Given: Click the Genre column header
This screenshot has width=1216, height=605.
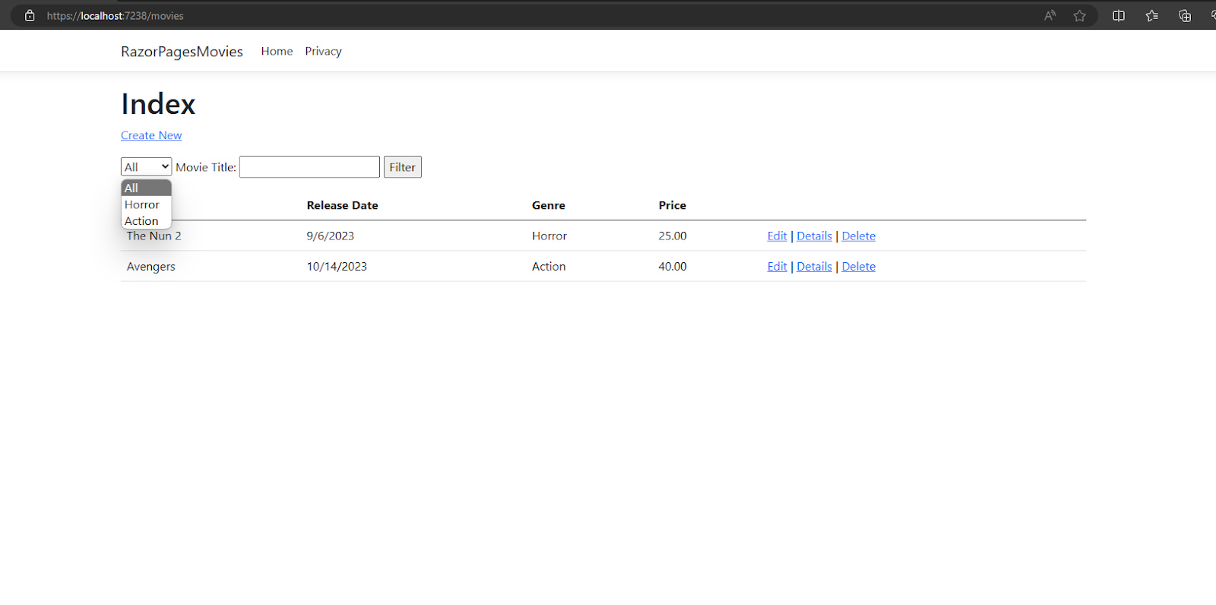Looking at the screenshot, I should point(548,205).
